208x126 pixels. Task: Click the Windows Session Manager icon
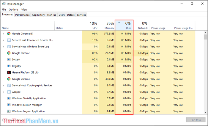pos(9,105)
